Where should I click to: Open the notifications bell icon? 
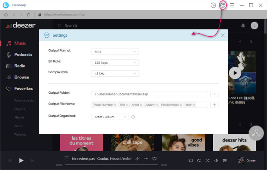pos(243,26)
